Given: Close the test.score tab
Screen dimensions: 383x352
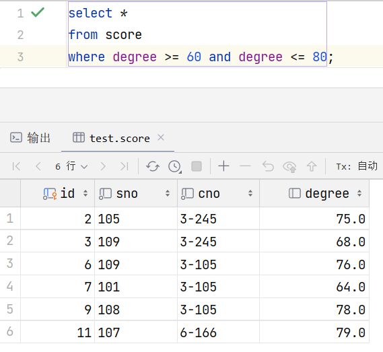Looking at the screenshot, I should pyautogui.click(x=161, y=137).
